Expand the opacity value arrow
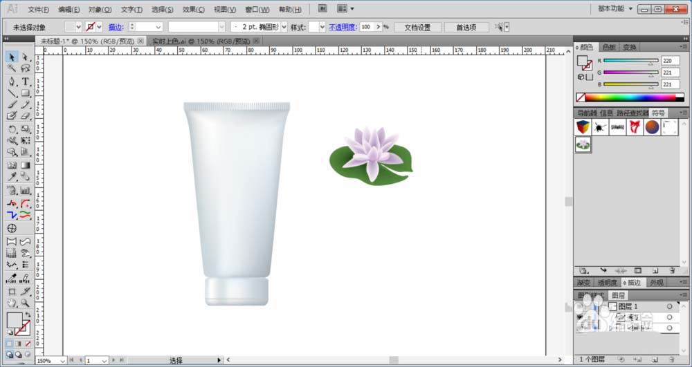 (x=379, y=28)
